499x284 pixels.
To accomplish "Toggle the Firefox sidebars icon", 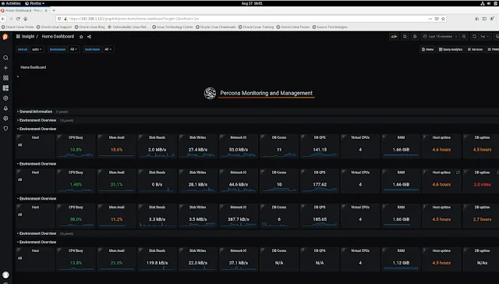I will (484, 19).
